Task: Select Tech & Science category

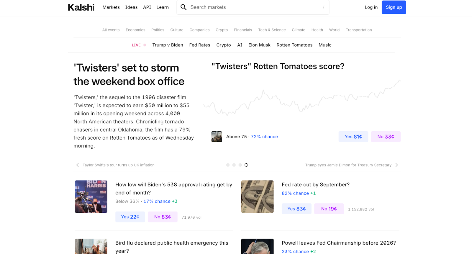Action: point(272,30)
